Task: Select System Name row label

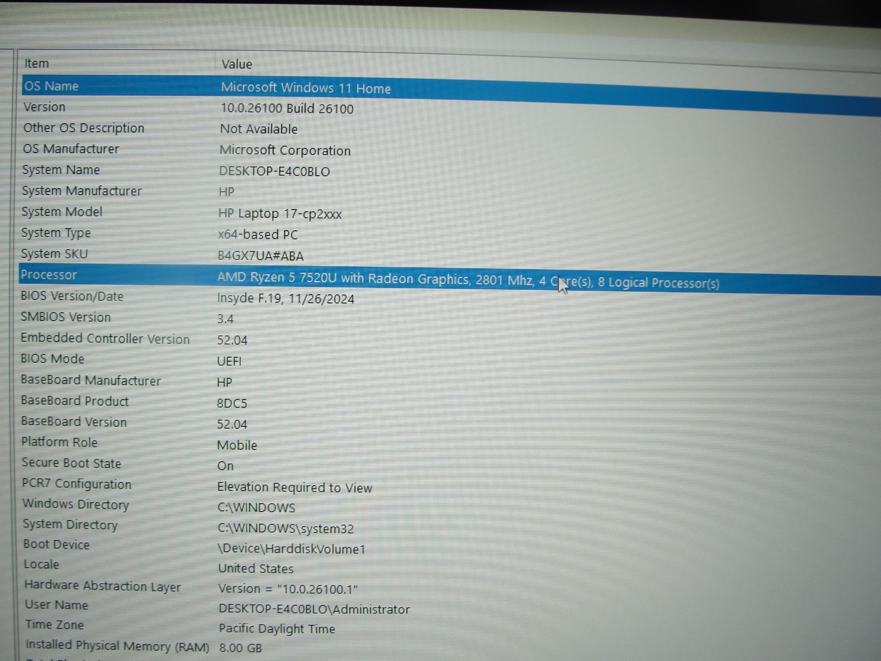Action: pyautogui.click(x=61, y=170)
